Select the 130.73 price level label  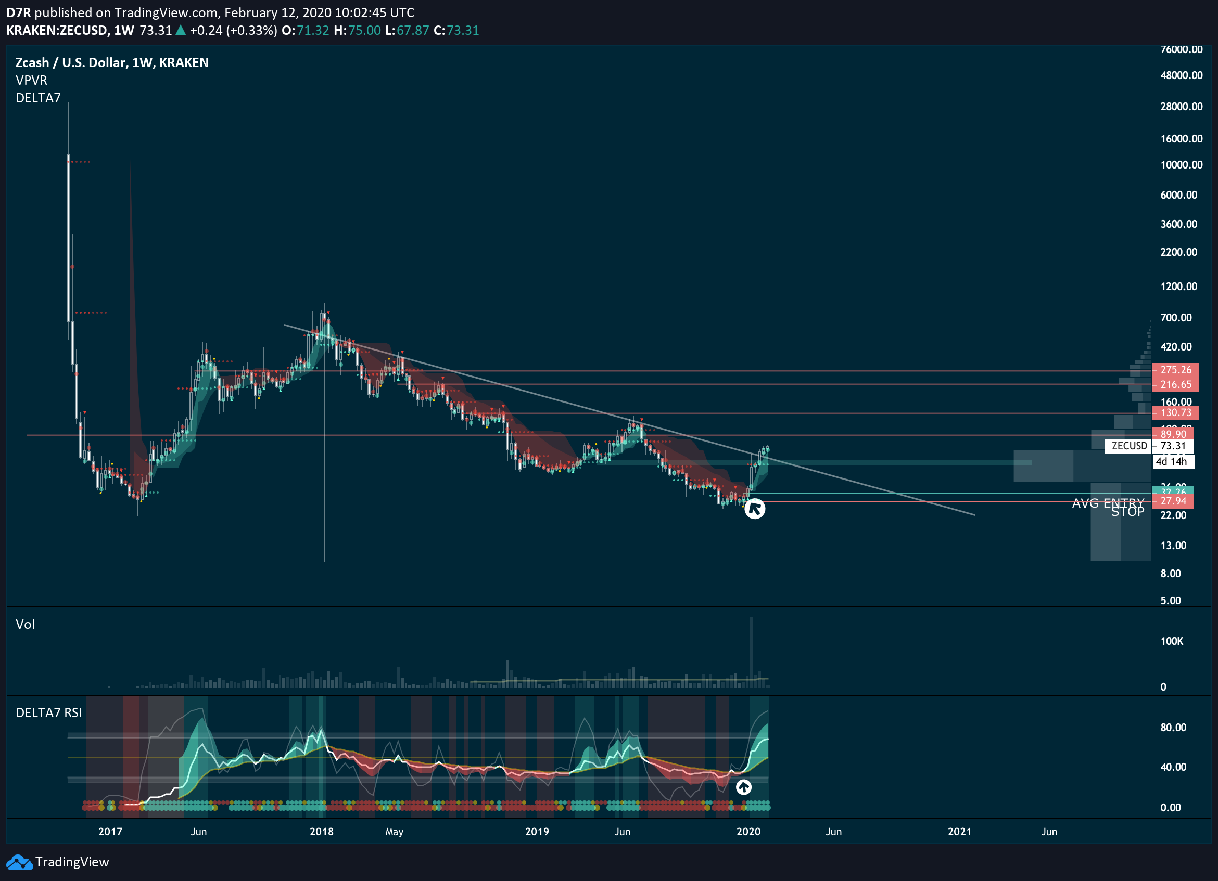(x=1175, y=412)
